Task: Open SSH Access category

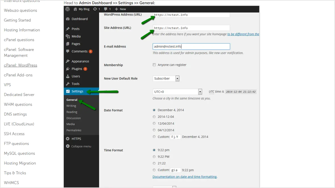Action: (x=14, y=134)
